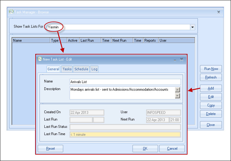
Task: Close the New Task List dialog
Action: [181, 59]
